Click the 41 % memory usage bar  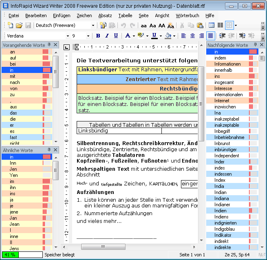(x=22, y=255)
